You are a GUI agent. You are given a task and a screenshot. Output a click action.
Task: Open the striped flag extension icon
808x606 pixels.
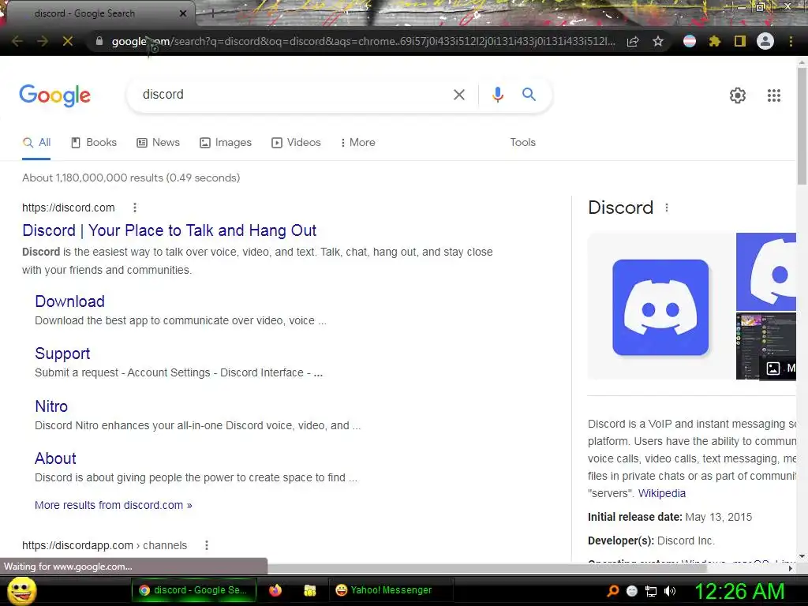pyautogui.click(x=690, y=41)
